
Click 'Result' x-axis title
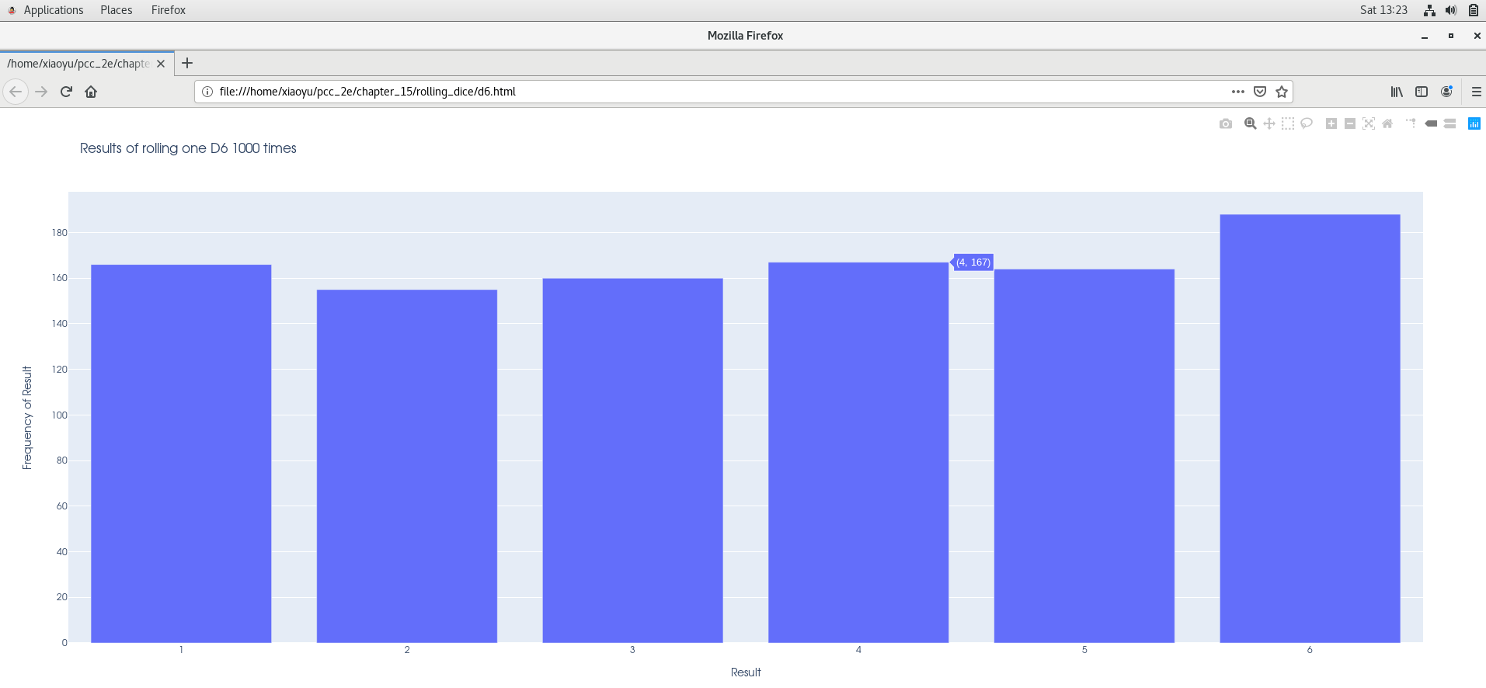click(x=746, y=672)
